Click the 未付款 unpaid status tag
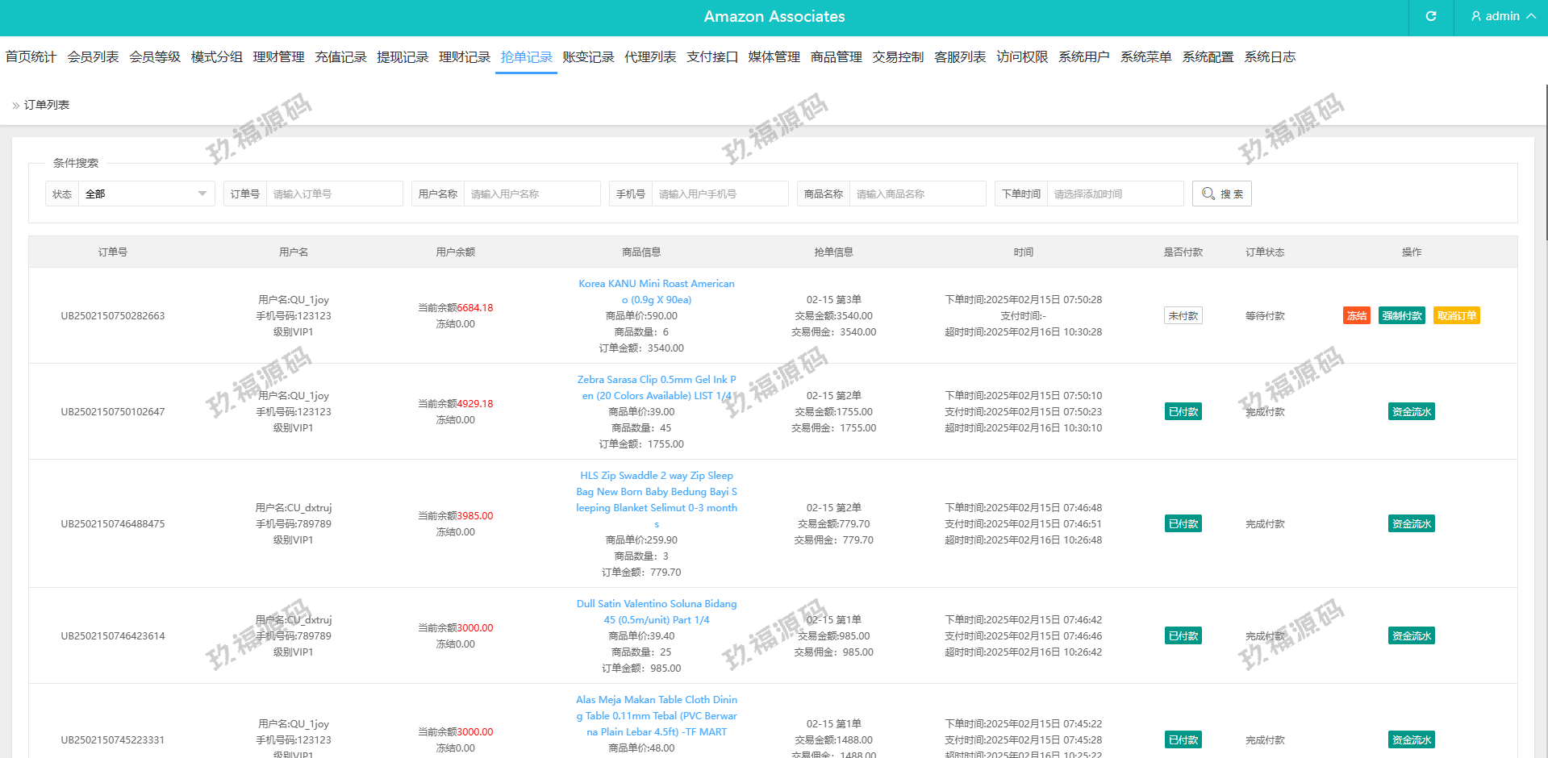Viewport: 1548px width, 758px height. click(1183, 315)
